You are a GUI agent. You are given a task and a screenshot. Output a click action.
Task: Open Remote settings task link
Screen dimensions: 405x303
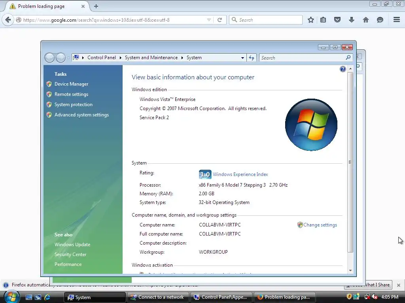point(71,94)
